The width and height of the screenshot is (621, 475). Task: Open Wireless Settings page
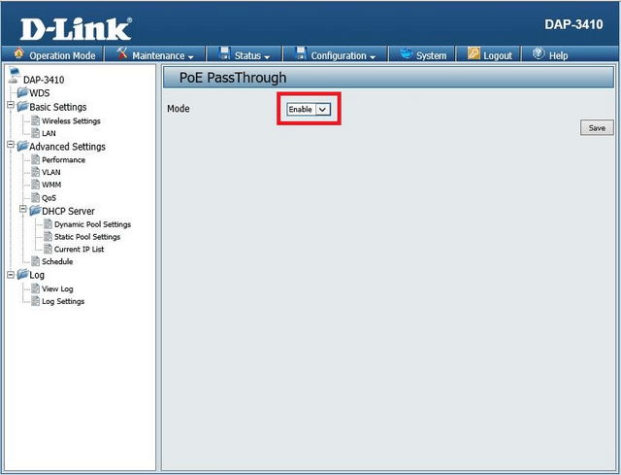[x=71, y=121]
